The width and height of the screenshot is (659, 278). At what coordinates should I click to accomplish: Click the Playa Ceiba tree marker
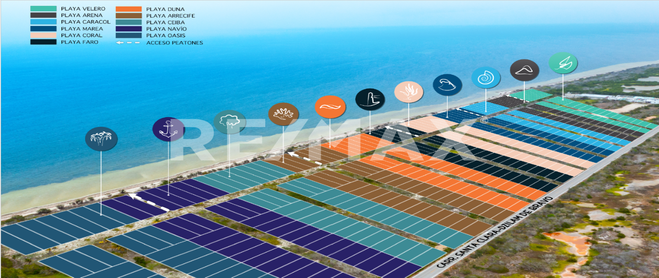coord(230,122)
